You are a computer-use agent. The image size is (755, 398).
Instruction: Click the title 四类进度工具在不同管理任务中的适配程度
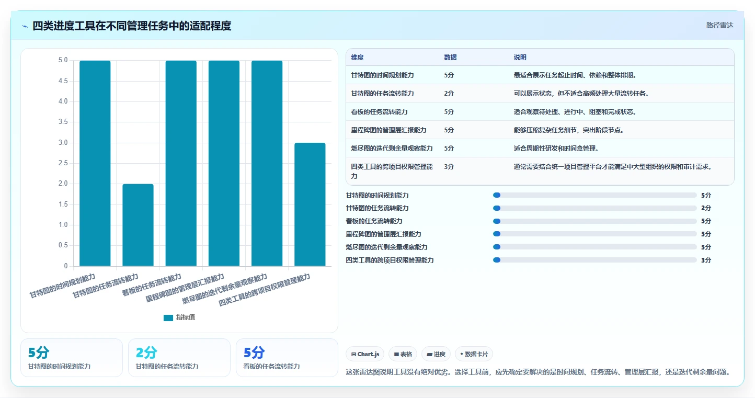[x=132, y=26]
